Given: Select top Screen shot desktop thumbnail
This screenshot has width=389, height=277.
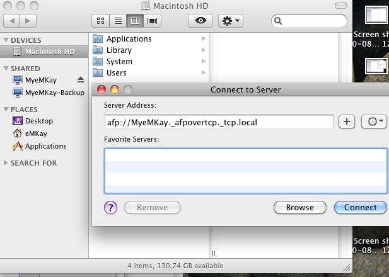Looking at the screenshot, I should point(376,15).
